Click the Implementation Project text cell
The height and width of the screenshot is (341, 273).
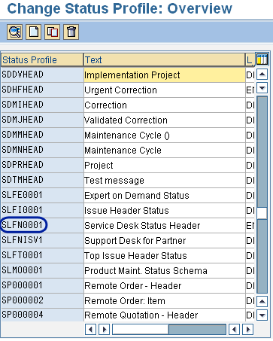tap(165, 75)
